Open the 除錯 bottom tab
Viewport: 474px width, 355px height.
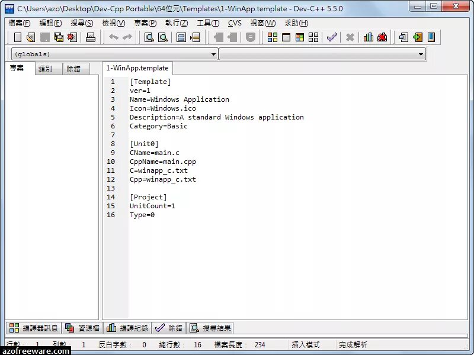click(169, 328)
